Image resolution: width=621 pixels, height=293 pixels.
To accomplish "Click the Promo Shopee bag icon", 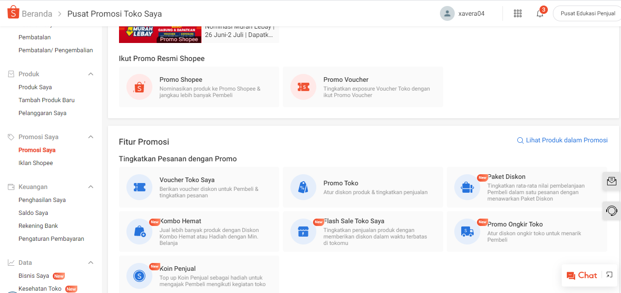I will [139, 87].
